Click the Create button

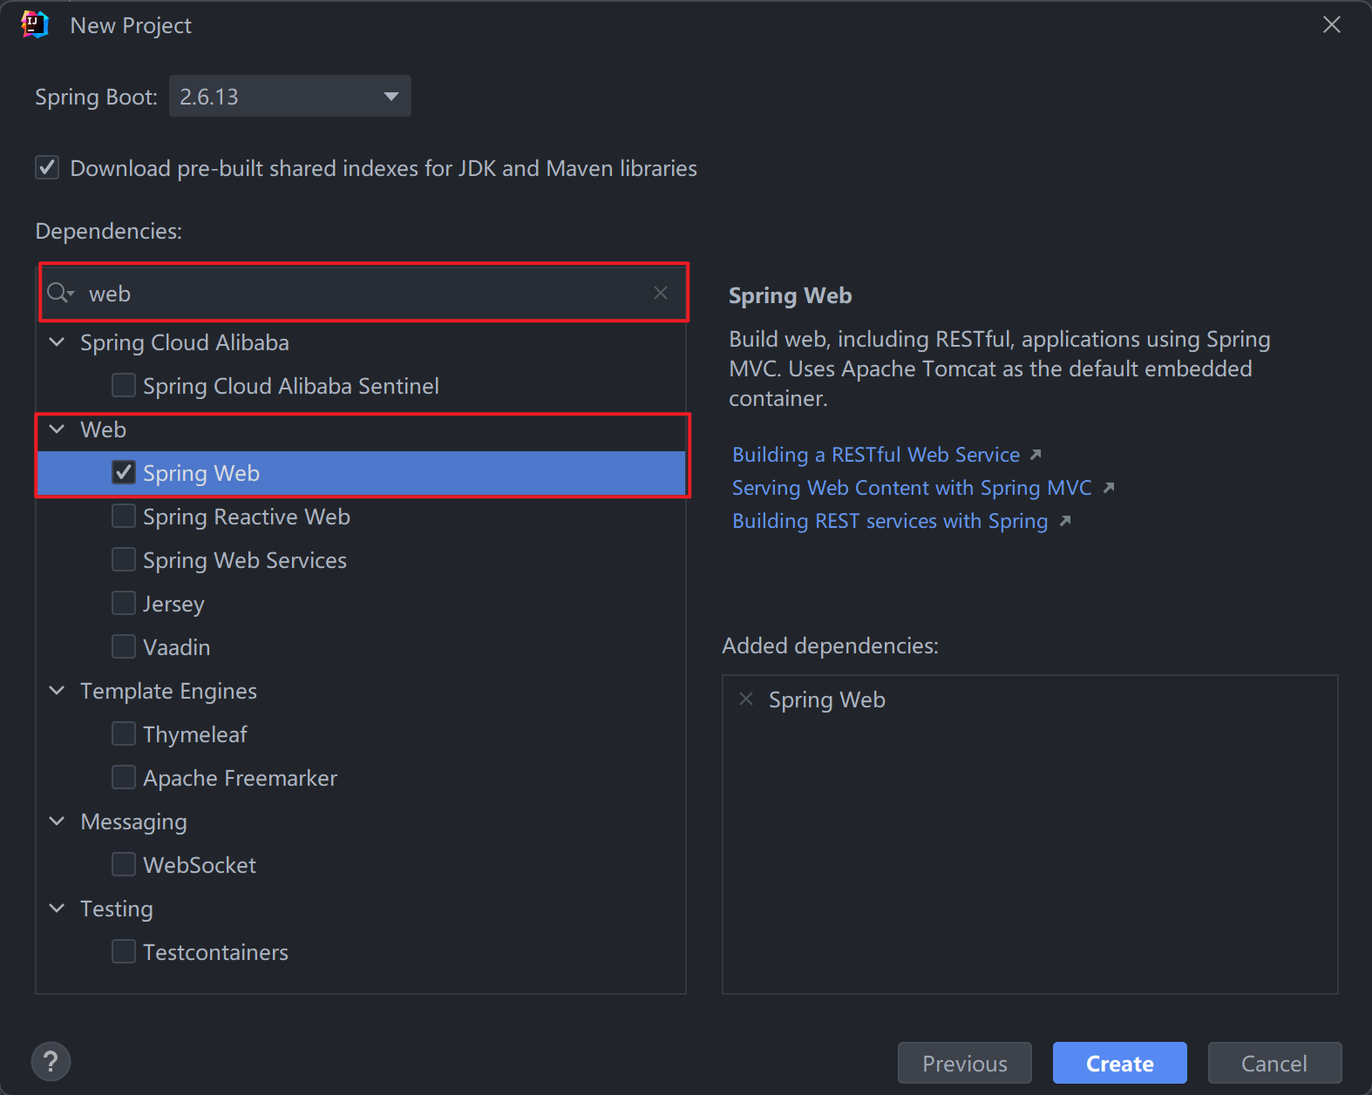pos(1120,1063)
